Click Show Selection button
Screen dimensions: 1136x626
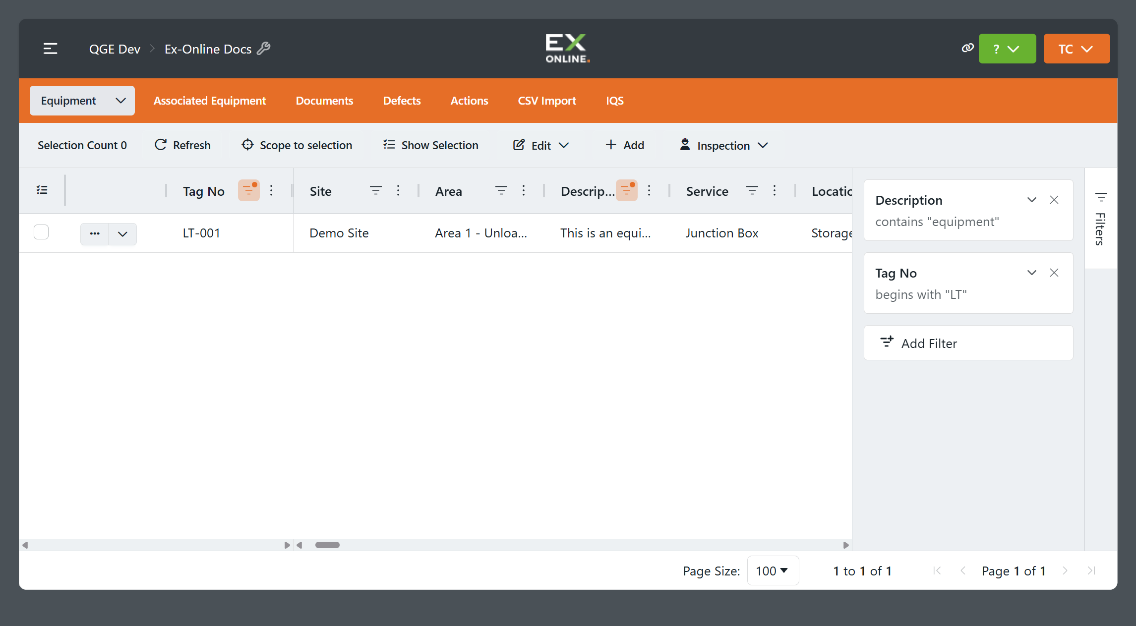pos(430,145)
